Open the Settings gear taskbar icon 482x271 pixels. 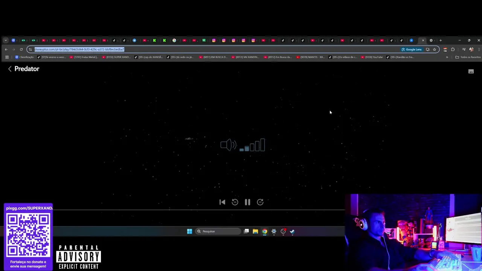click(x=274, y=231)
